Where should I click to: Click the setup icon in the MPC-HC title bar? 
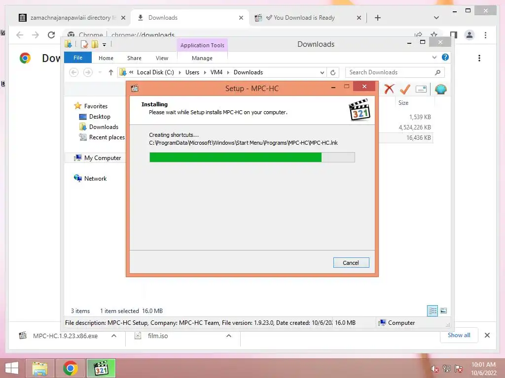coord(135,88)
